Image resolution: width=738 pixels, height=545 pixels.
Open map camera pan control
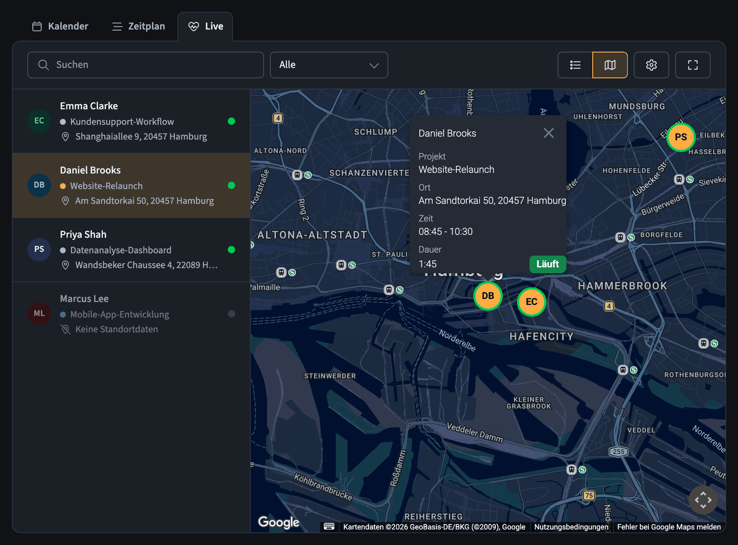point(703,500)
